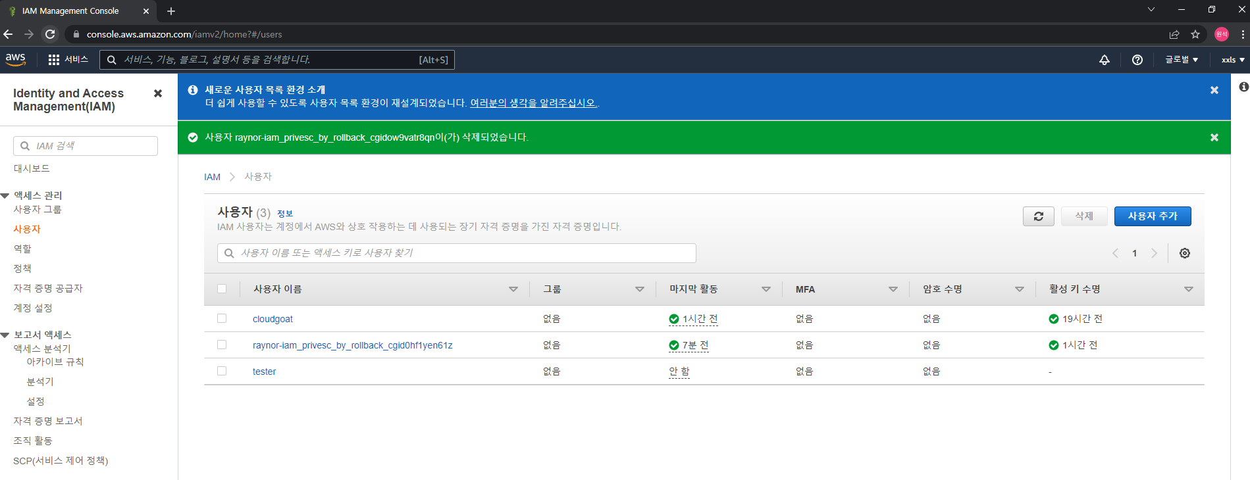Click the tab search chevron in title bar
Image resolution: width=1250 pixels, height=480 pixels.
click(x=1151, y=9)
